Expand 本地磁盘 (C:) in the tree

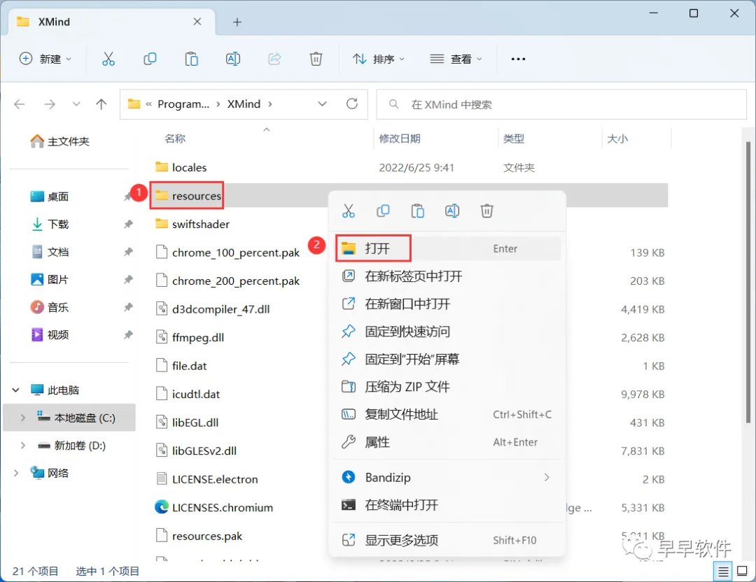(22, 418)
